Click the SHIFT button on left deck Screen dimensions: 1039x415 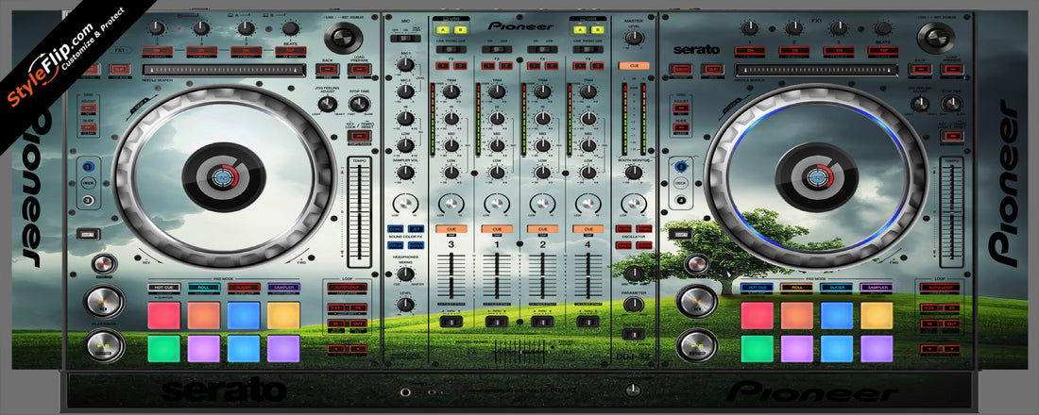tap(87, 234)
